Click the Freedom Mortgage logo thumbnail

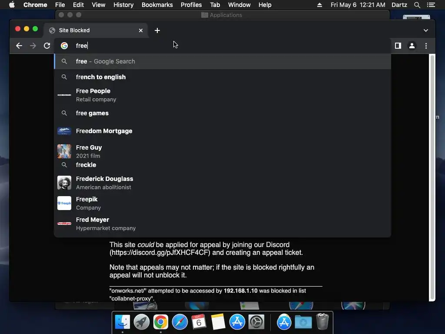64,131
